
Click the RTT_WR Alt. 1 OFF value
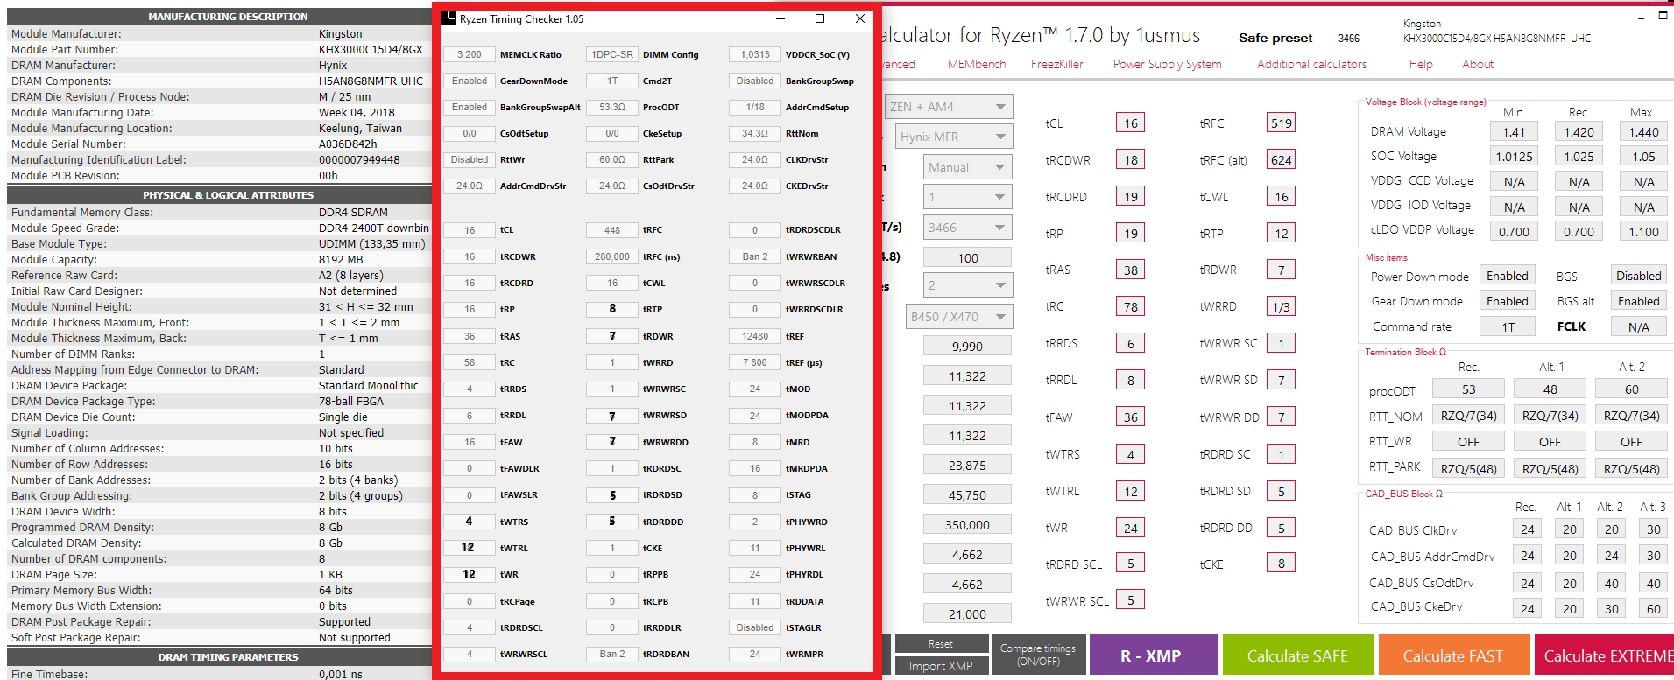tap(1550, 442)
